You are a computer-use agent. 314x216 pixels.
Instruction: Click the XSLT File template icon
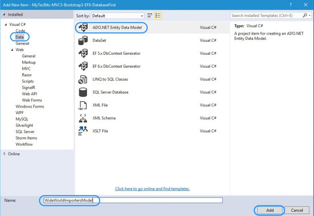(83, 131)
